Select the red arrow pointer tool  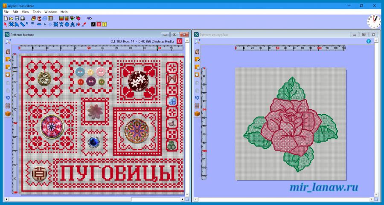[6, 25]
